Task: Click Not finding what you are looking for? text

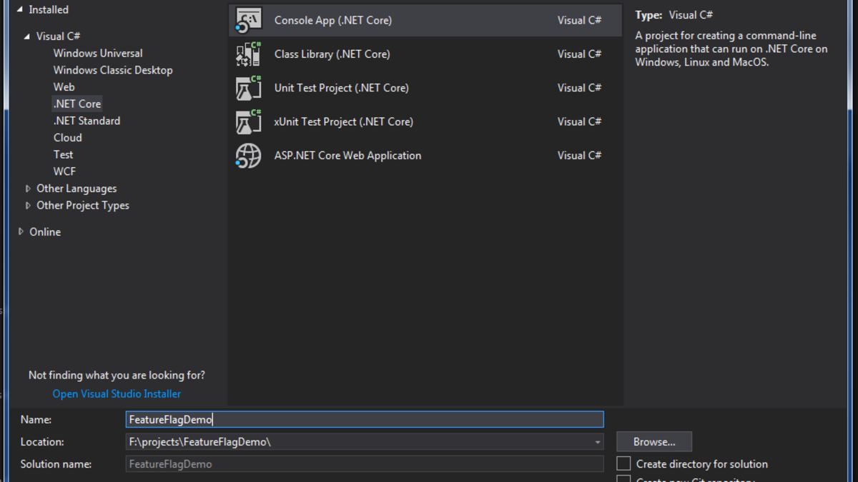Action: coord(117,375)
